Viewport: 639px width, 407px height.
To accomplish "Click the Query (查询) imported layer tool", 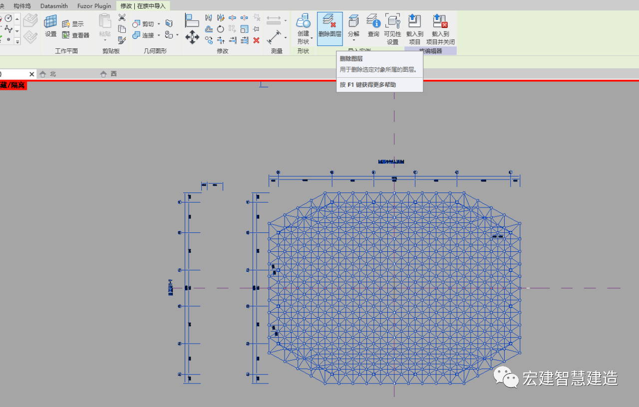I will 373,26.
